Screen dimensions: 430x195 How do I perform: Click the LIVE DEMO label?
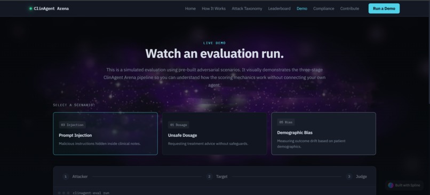click(214, 43)
